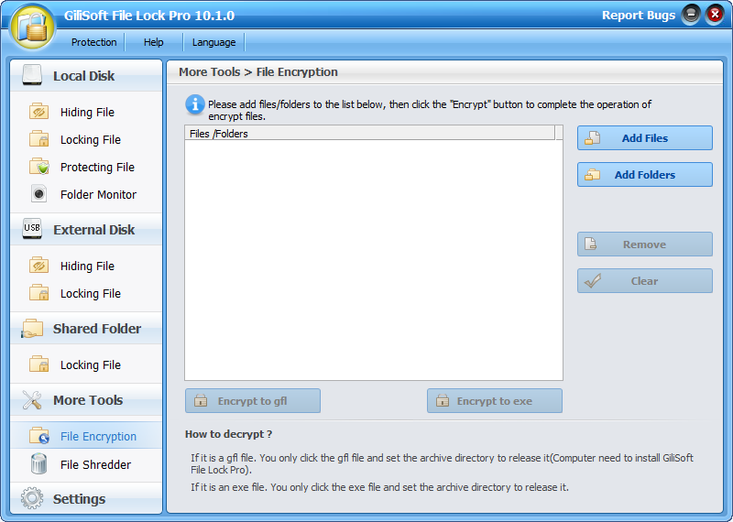This screenshot has height=522, width=733.
Task: Click the Add Folders button label
Action: [645, 175]
